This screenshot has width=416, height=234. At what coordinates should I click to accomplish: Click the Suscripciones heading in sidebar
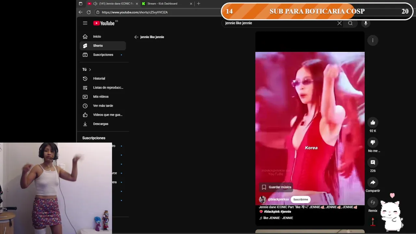click(94, 138)
